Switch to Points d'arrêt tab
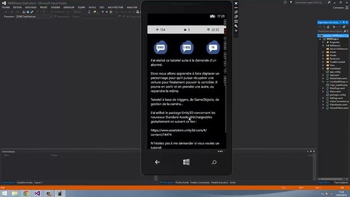 (182, 182)
